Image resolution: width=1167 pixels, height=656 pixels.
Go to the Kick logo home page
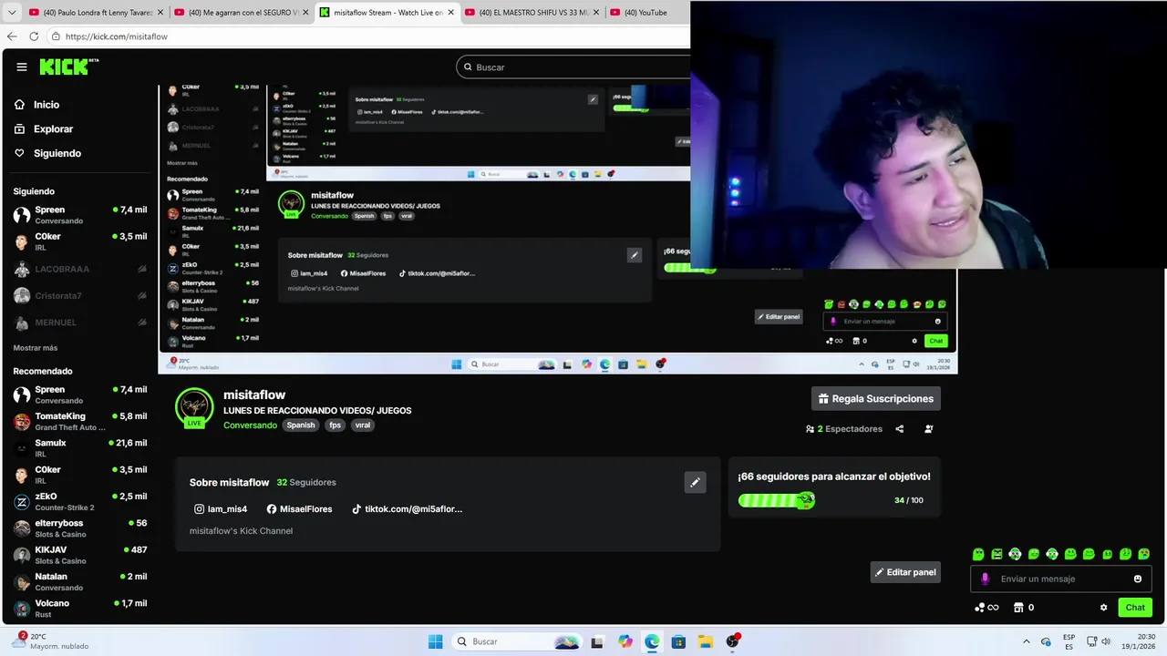click(68, 67)
